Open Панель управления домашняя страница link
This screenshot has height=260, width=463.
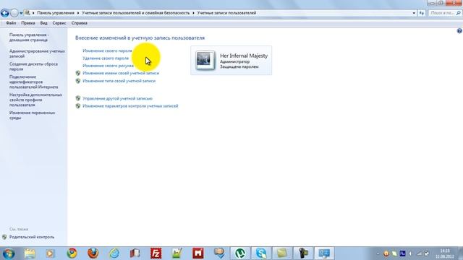coord(29,38)
